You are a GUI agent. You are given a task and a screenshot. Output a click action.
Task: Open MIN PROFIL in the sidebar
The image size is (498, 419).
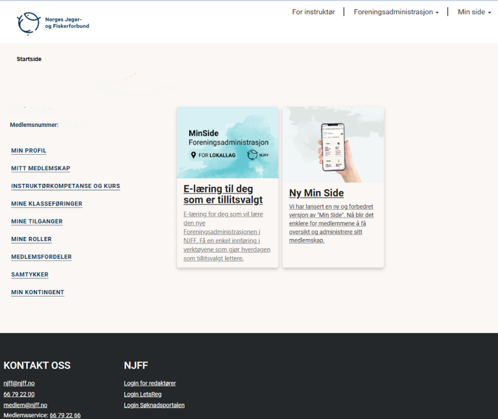[29, 151]
